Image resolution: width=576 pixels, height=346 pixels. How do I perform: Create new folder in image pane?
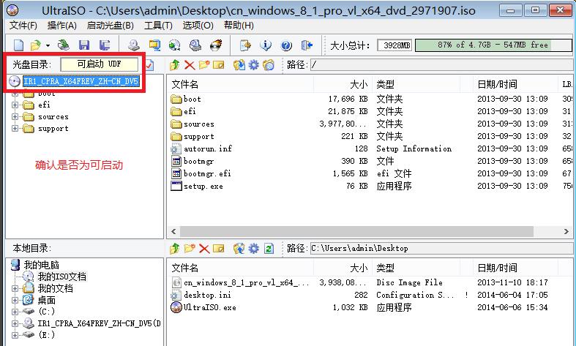[204, 65]
